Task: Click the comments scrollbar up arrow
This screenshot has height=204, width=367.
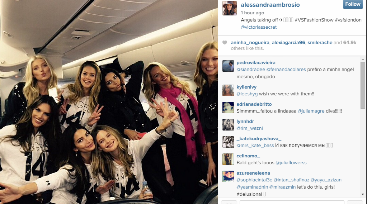Action: (363, 59)
